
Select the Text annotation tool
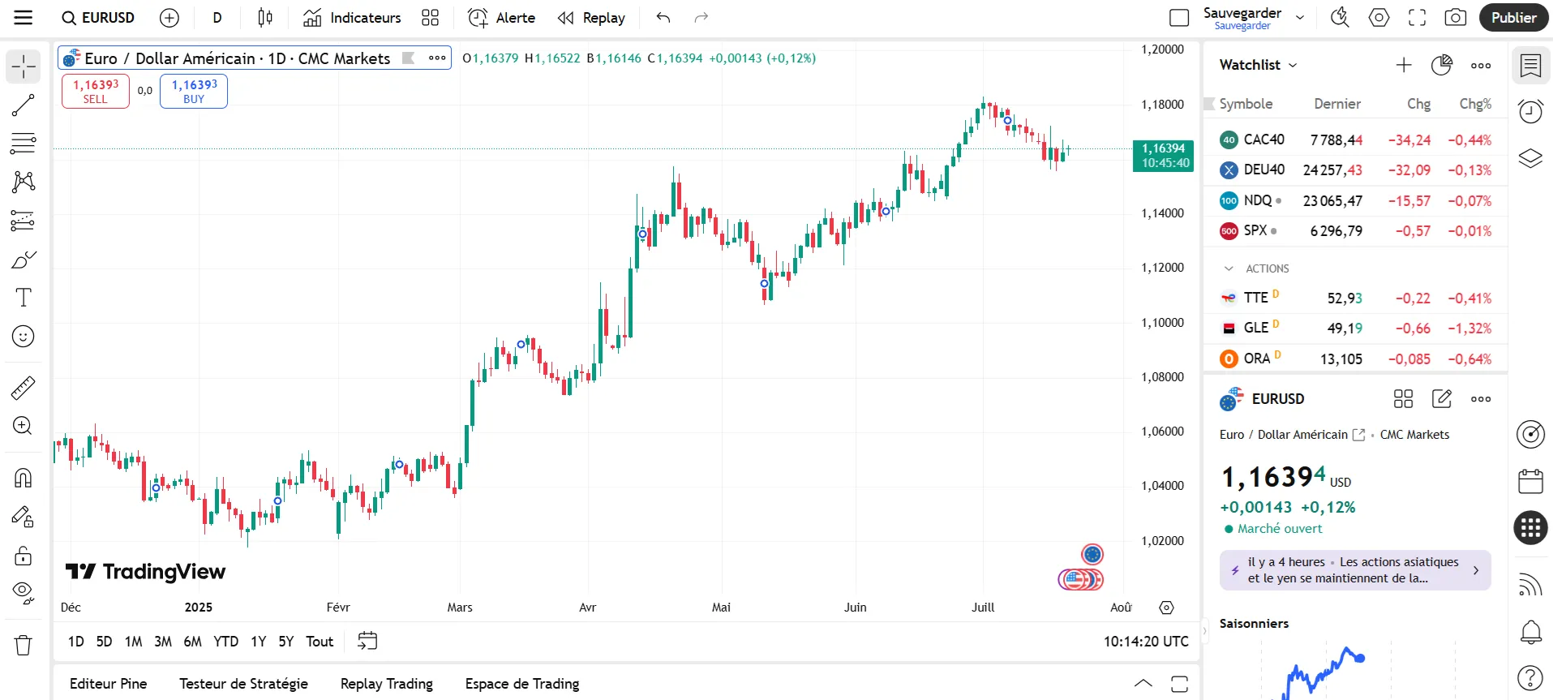point(23,298)
